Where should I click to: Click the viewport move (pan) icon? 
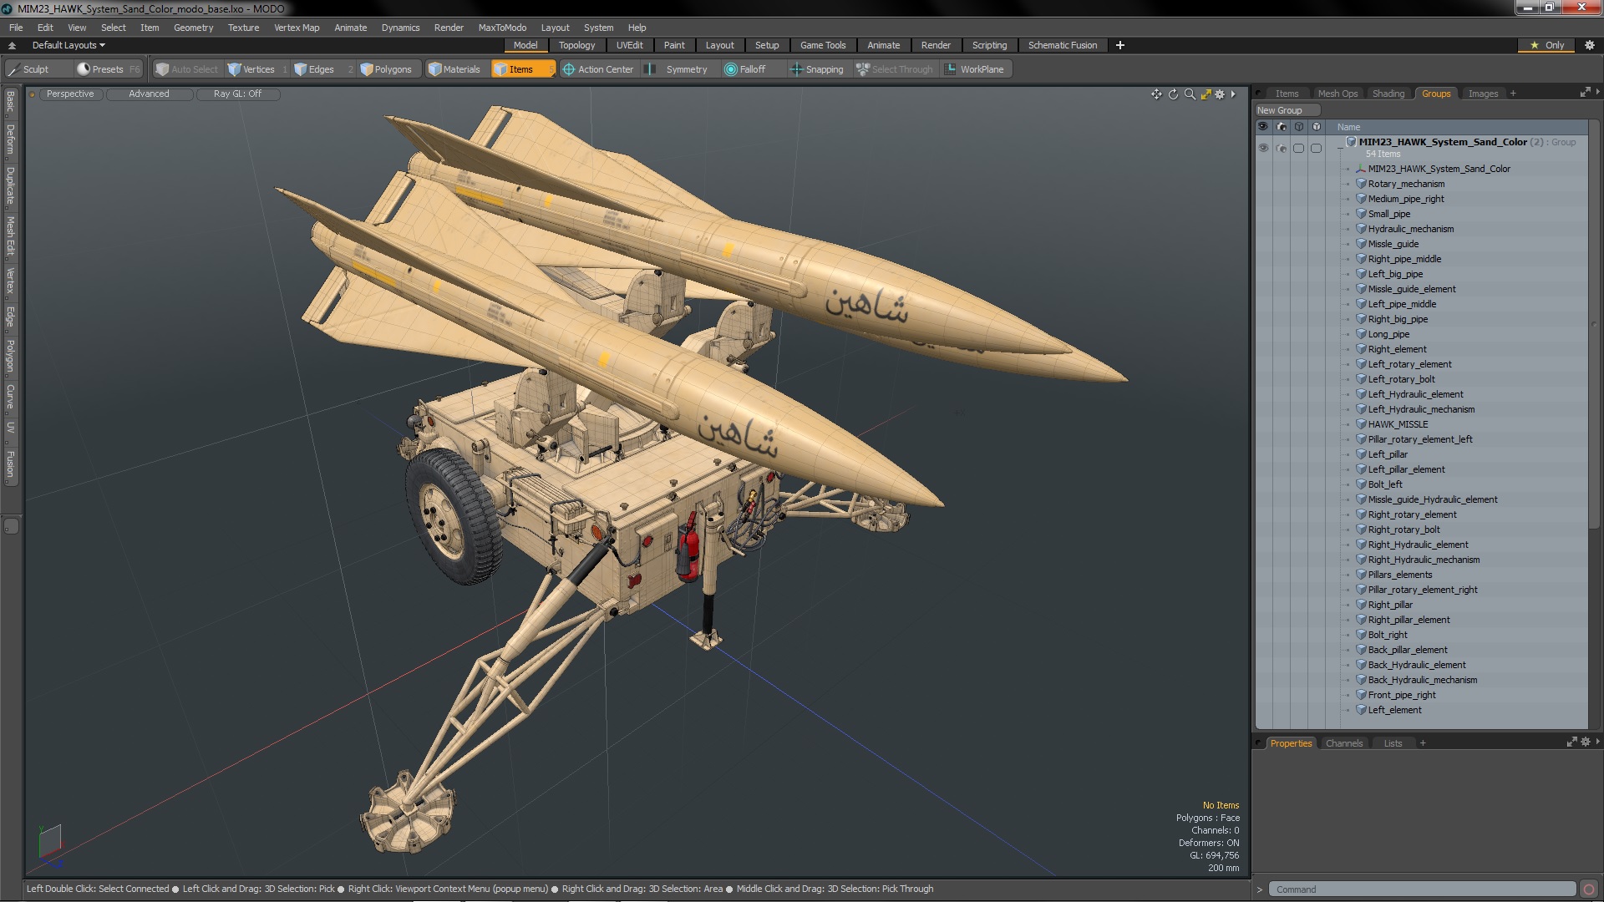(1156, 94)
